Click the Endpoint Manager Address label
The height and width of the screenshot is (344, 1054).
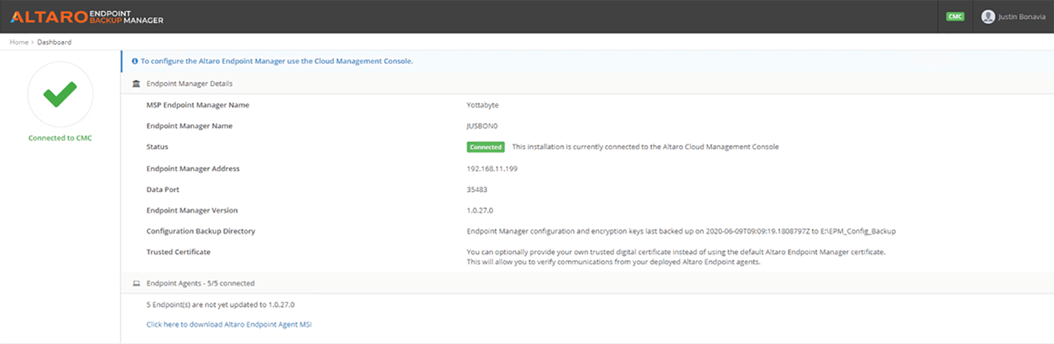(x=193, y=168)
